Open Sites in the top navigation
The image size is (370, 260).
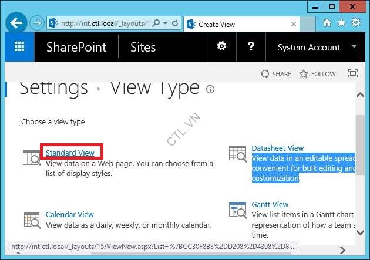pyautogui.click(x=143, y=47)
